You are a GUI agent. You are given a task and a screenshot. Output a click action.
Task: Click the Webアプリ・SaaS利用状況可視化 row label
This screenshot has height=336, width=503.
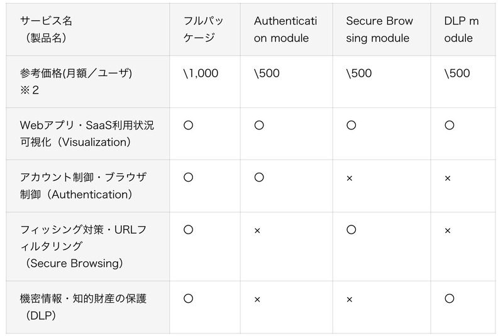(87, 134)
